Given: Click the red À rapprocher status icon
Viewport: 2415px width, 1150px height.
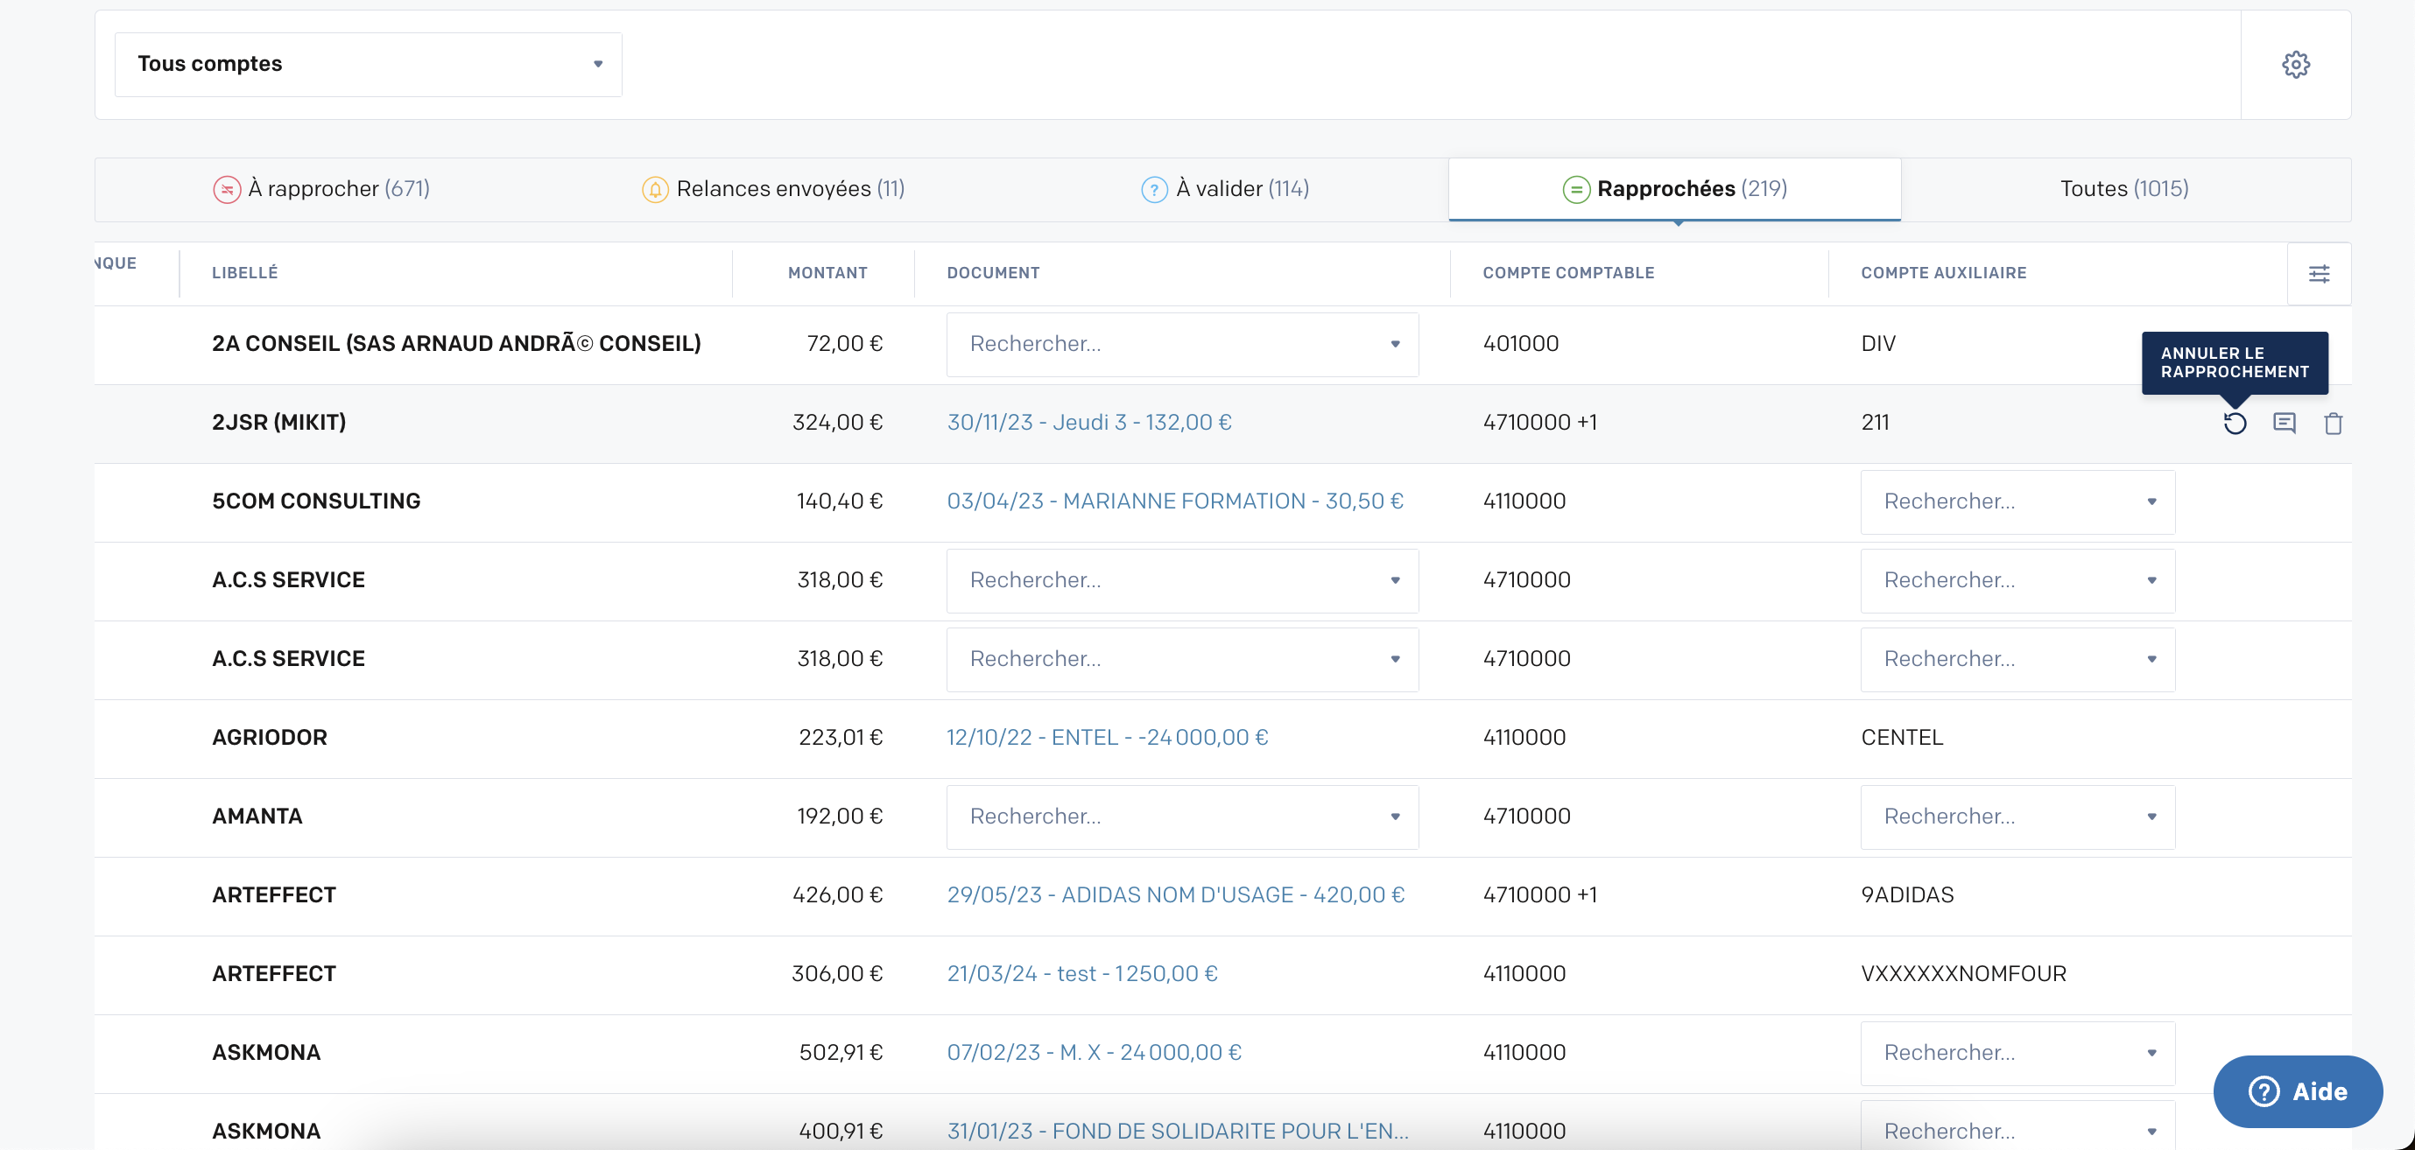Looking at the screenshot, I should pos(227,189).
